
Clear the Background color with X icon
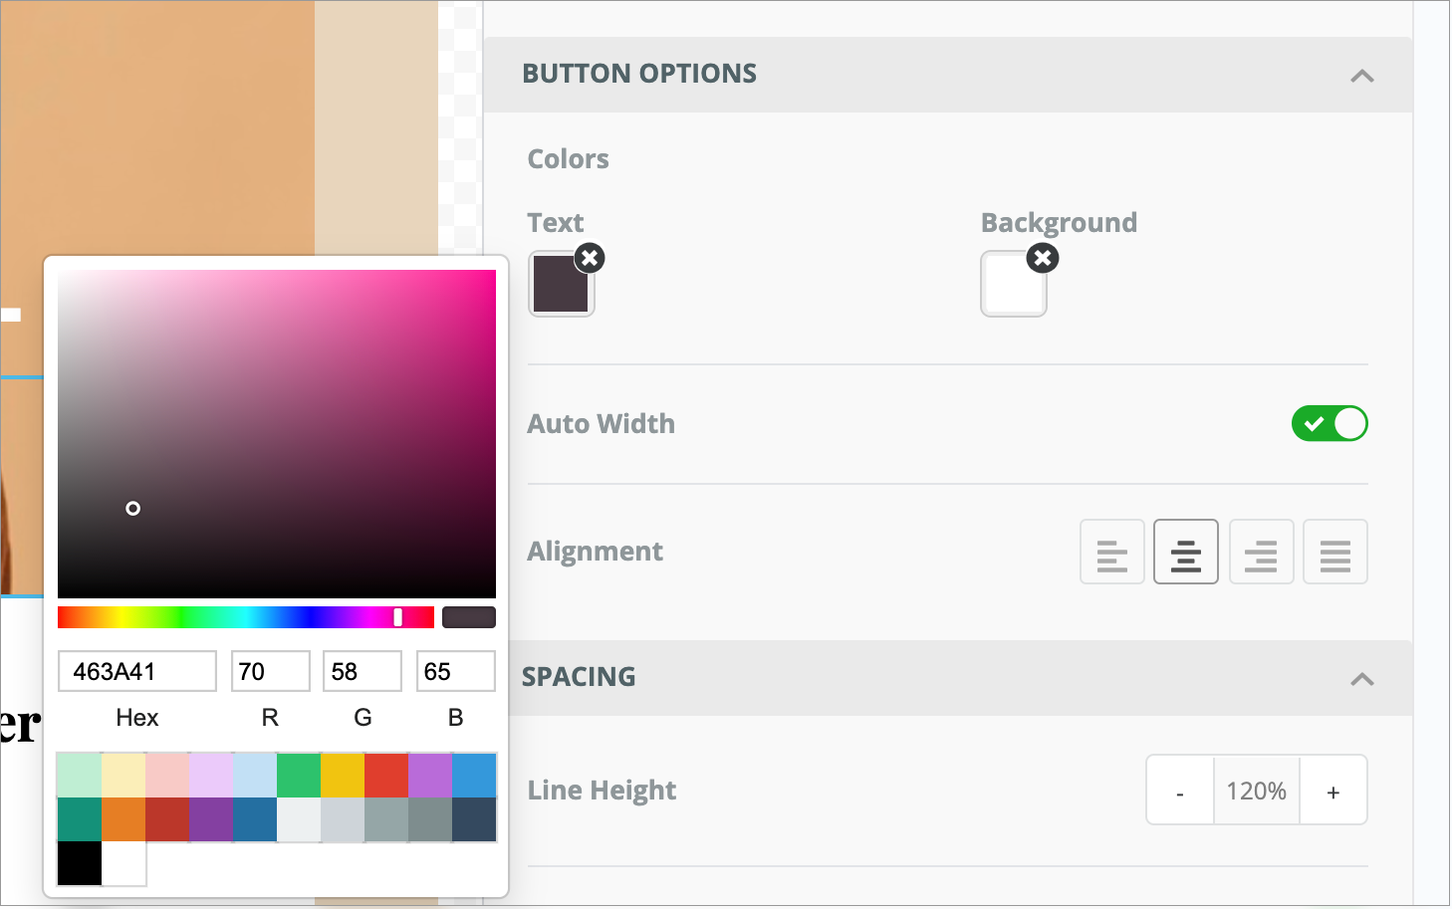[1043, 259]
